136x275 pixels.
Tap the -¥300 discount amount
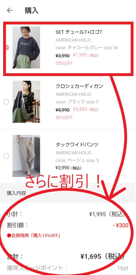click(121, 225)
